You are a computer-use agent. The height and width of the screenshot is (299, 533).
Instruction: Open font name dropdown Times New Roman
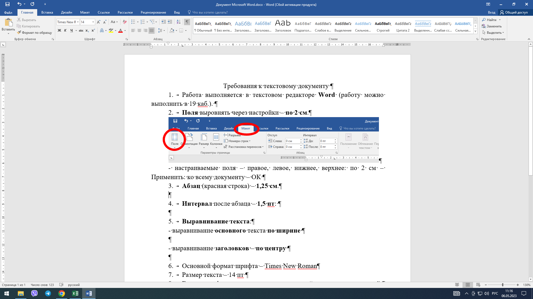78,22
